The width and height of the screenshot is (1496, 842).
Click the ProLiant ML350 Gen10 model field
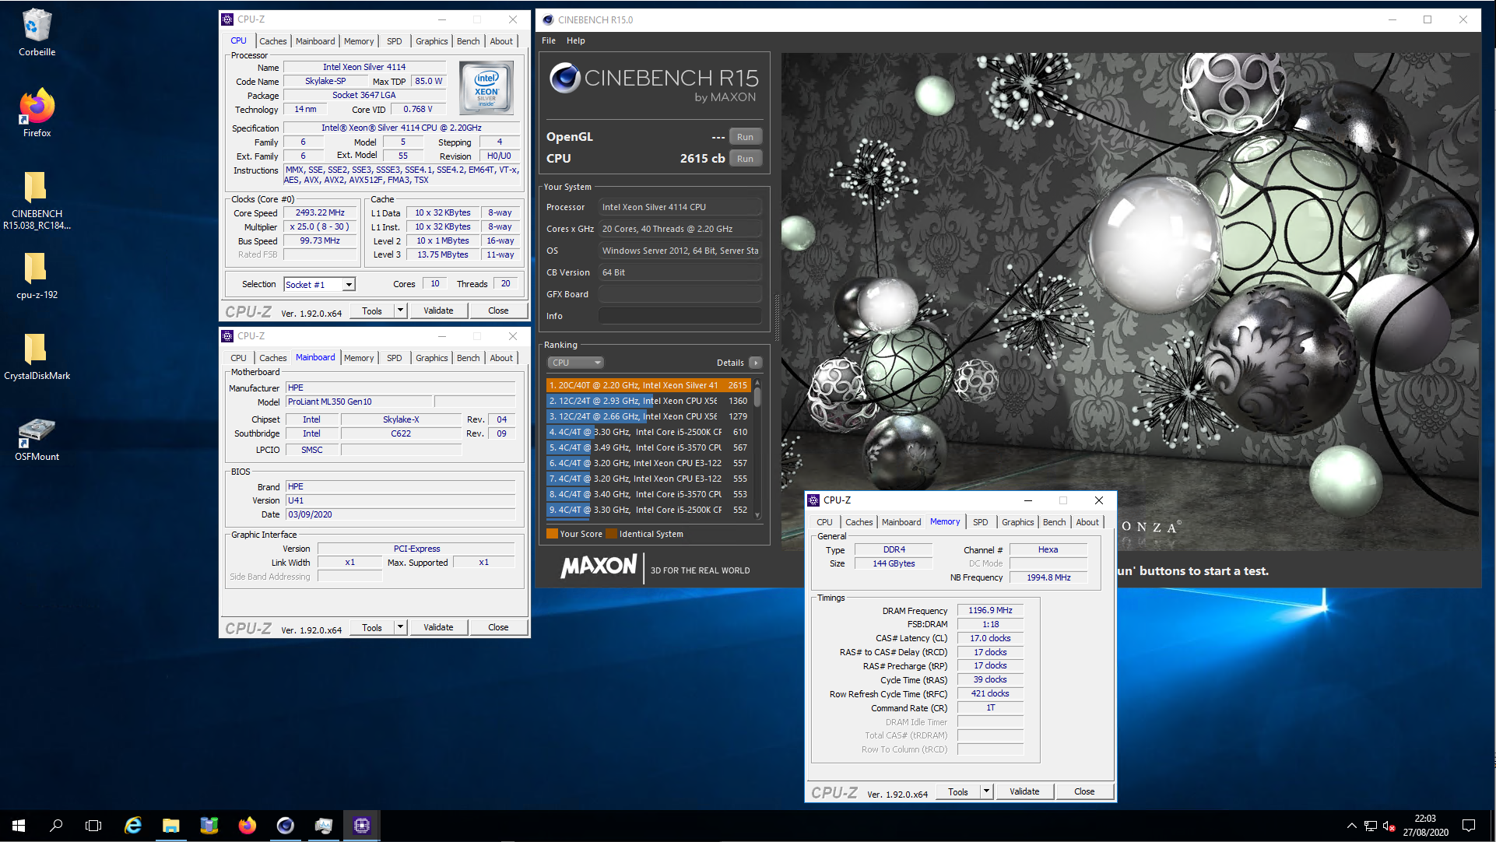click(359, 402)
